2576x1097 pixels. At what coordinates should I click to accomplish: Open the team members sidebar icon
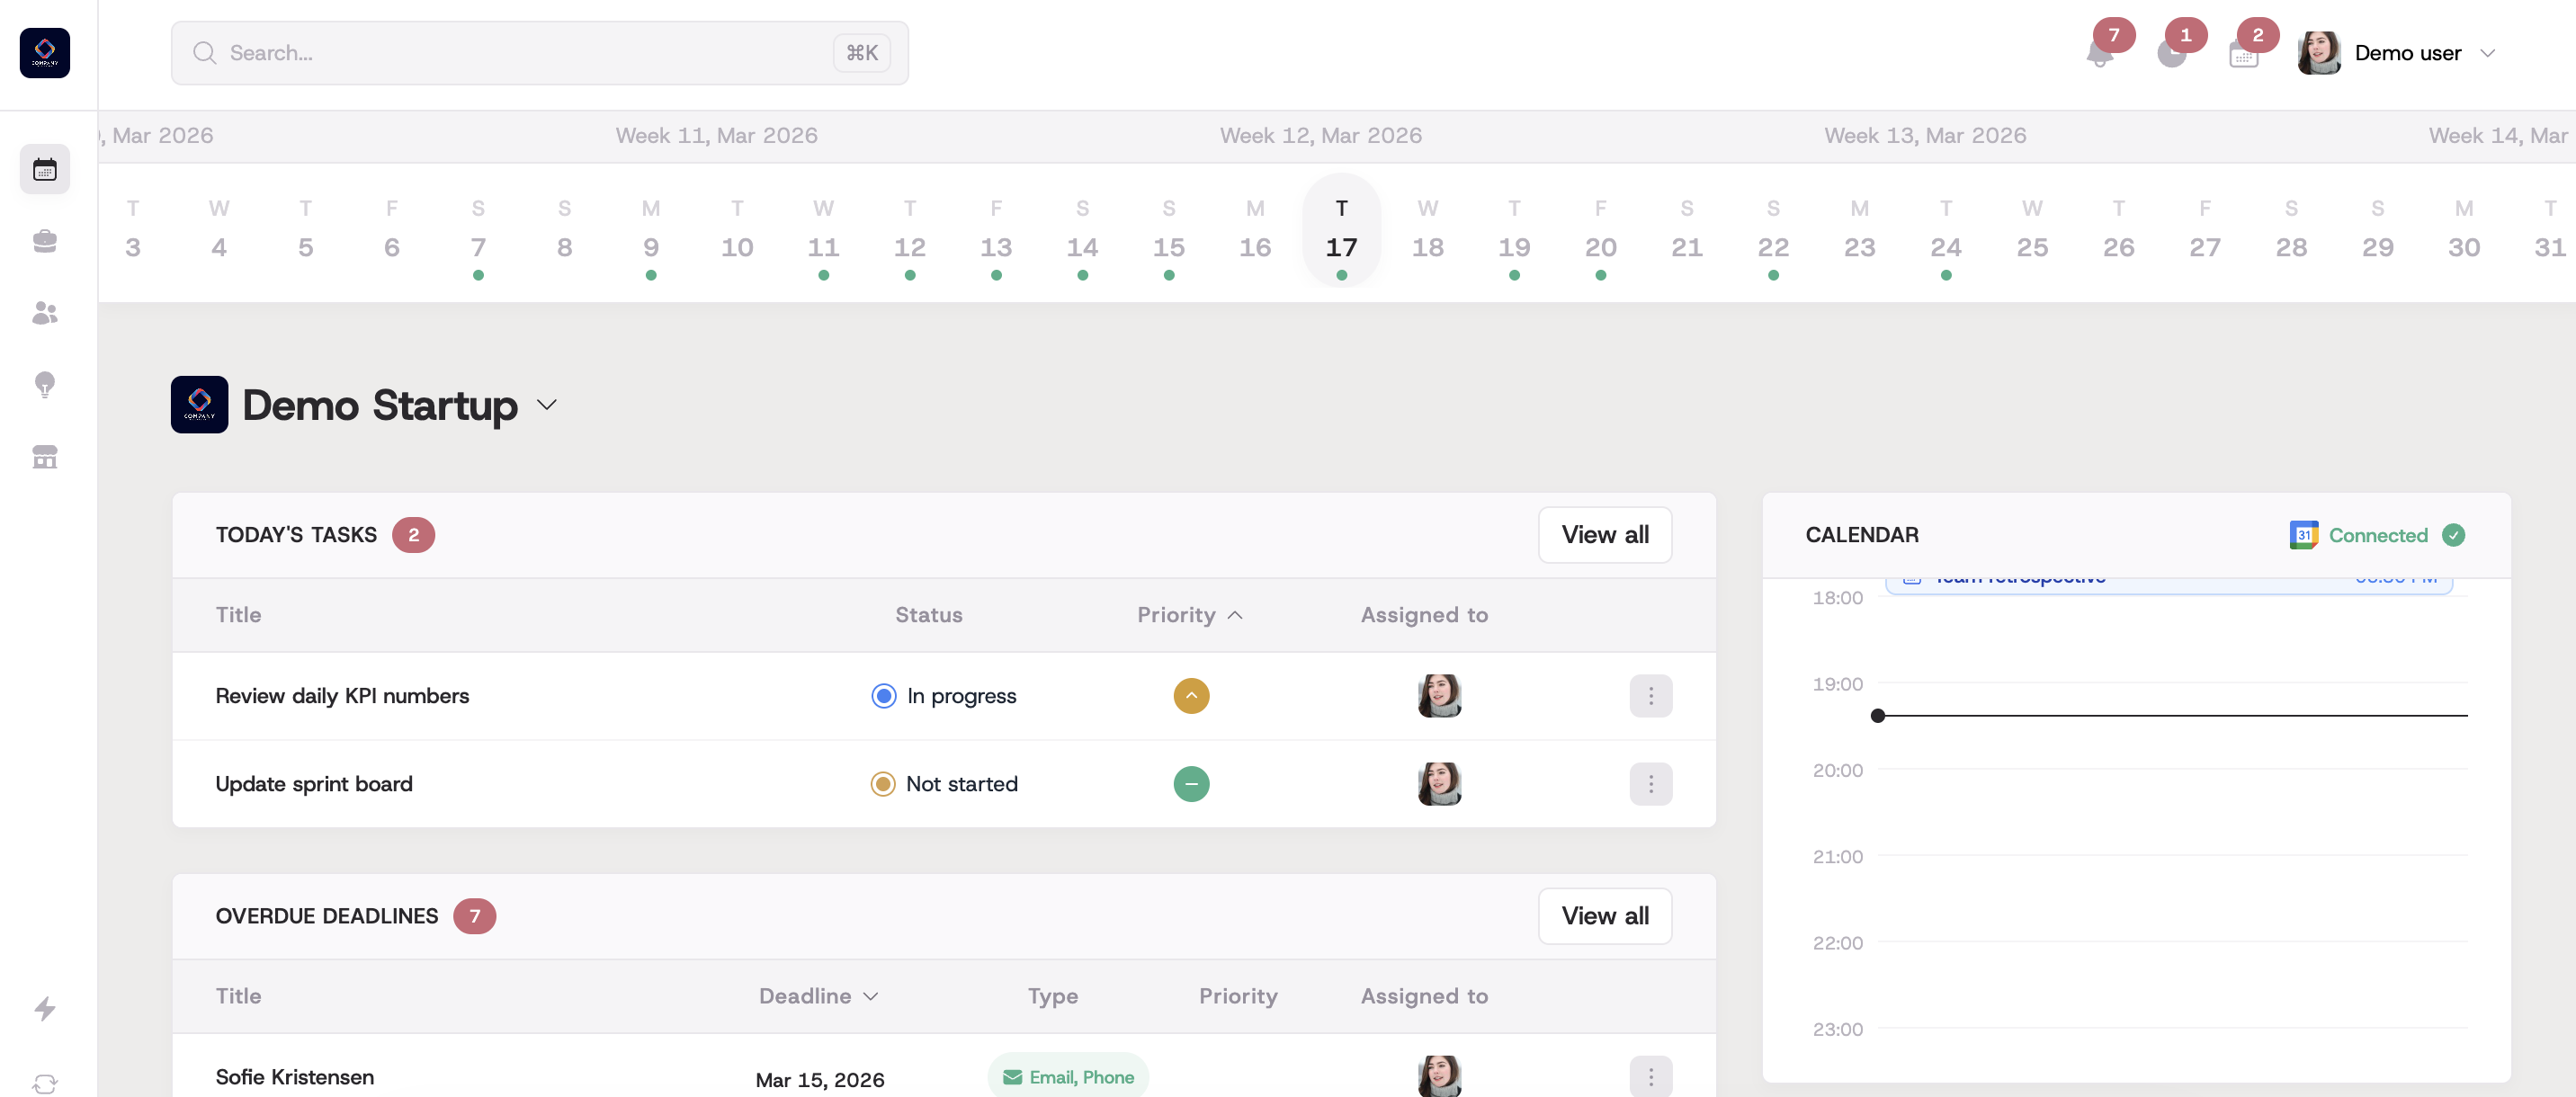45,313
